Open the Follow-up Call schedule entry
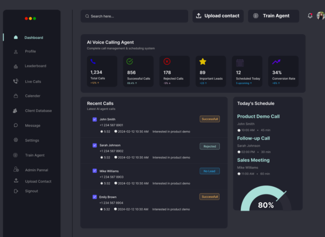The height and width of the screenshot is (237, 325). [x=253, y=138]
